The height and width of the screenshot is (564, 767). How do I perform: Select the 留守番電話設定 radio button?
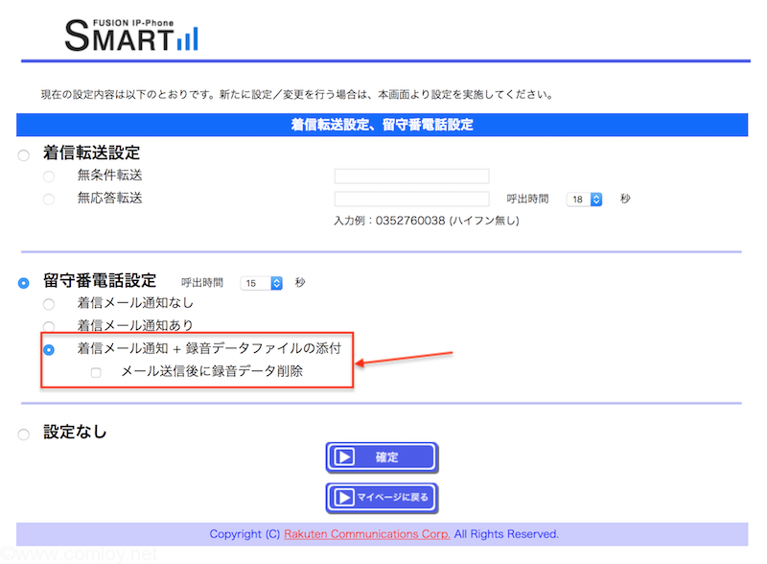[23, 283]
